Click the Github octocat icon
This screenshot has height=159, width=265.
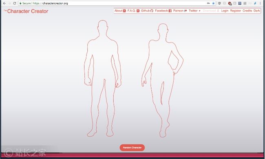[152, 11]
